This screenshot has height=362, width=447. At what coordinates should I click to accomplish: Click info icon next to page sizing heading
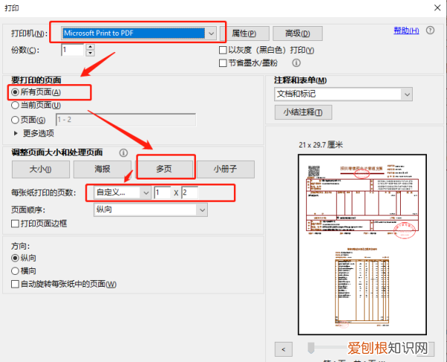(x=123, y=153)
